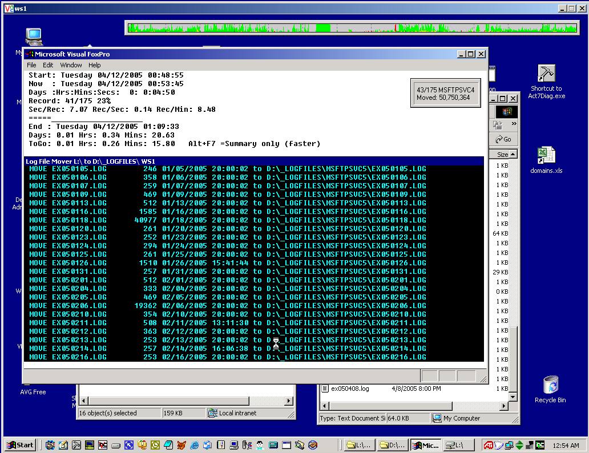Click the Visual FoxPro title bar fox icon

click(29, 54)
